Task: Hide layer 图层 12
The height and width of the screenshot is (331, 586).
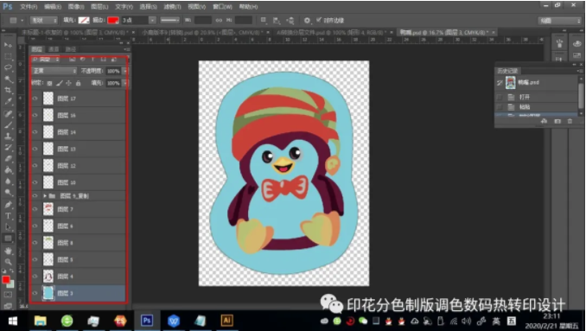Action: (x=35, y=166)
